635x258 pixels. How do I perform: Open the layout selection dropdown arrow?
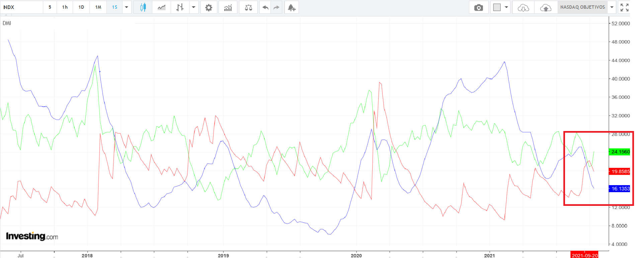506,7
